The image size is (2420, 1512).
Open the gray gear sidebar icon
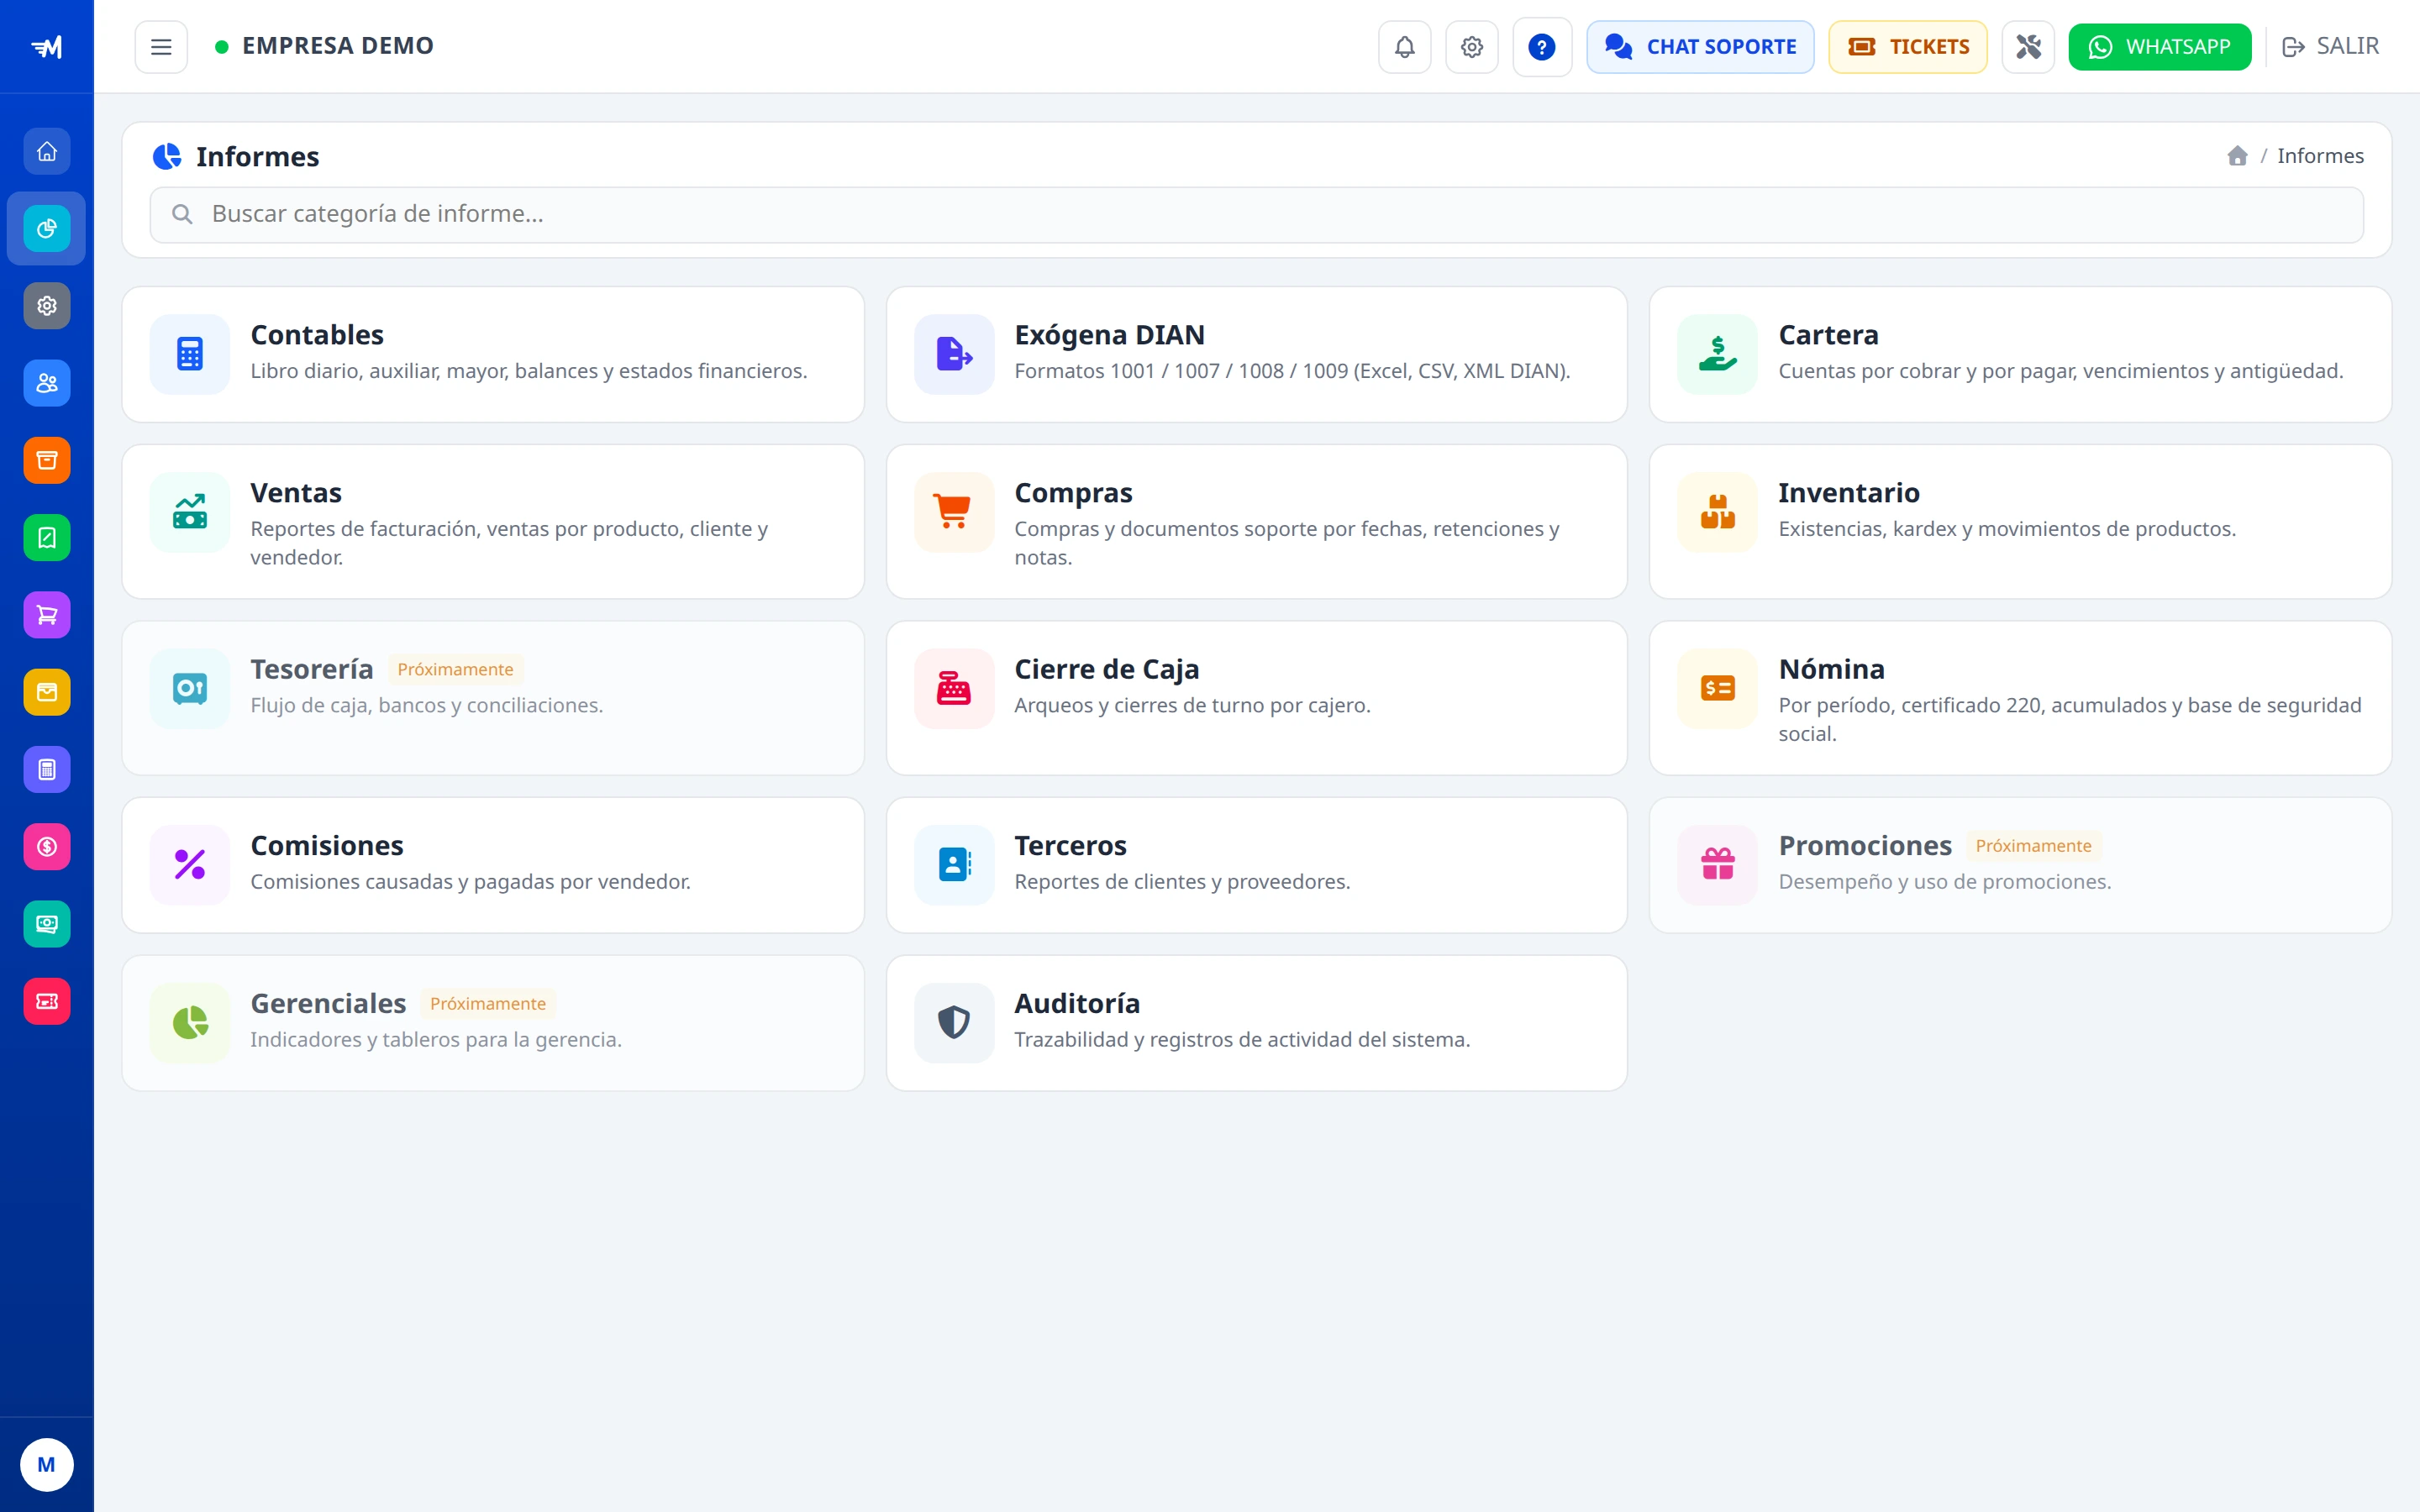(x=47, y=306)
